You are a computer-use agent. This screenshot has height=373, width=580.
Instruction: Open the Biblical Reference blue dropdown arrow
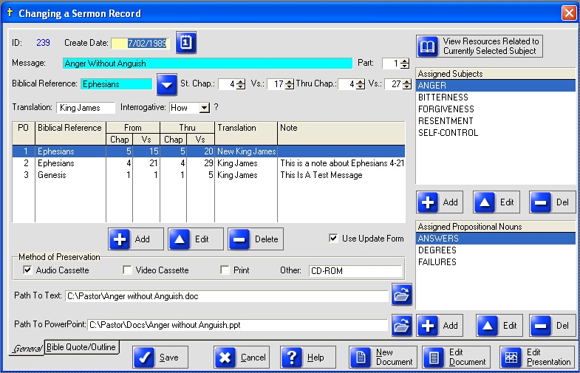[168, 84]
